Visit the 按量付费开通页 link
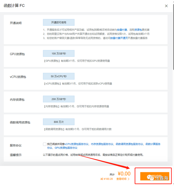The image size is (174, 186). (119, 38)
